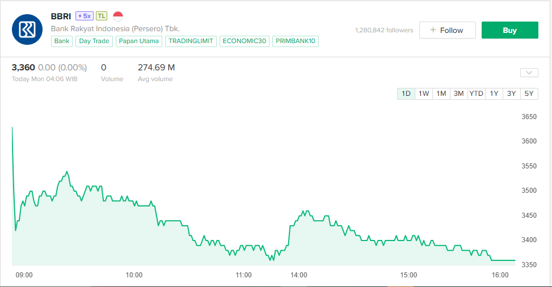Screen dimensions: 552x287
Task: View the 3Y chart range
Action: [512, 94]
